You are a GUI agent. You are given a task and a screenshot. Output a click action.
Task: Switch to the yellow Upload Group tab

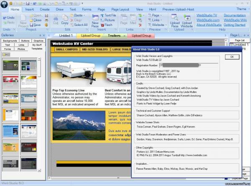[90, 36]
